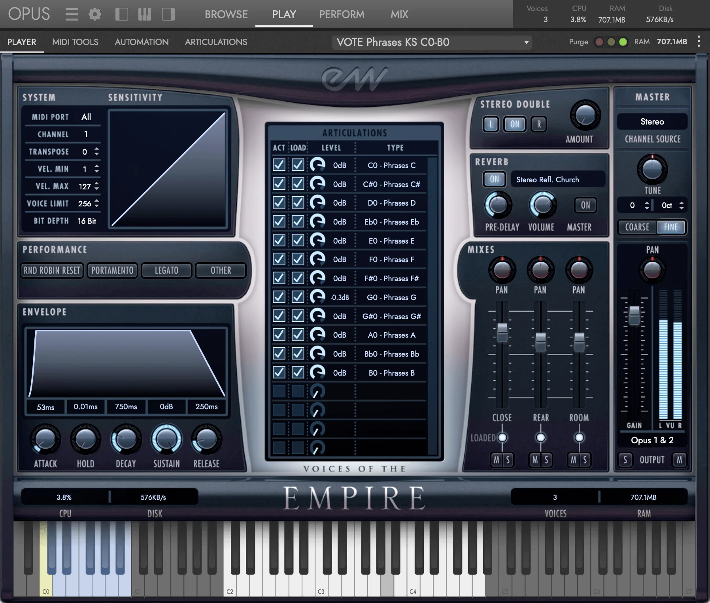Click the Oct tune stepper arrows
This screenshot has width=710, height=603.
click(x=681, y=205)
